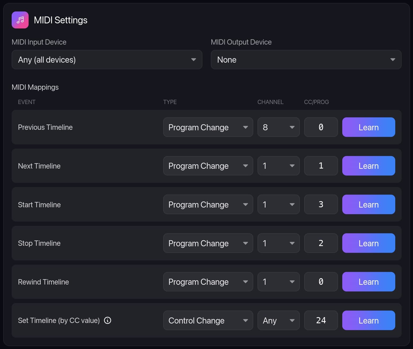Open the MIDI Output Device dropdown
Screen dimensions: 413x349
306,60
